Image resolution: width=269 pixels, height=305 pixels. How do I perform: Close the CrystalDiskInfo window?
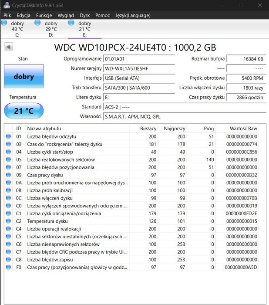click(260, 5)
